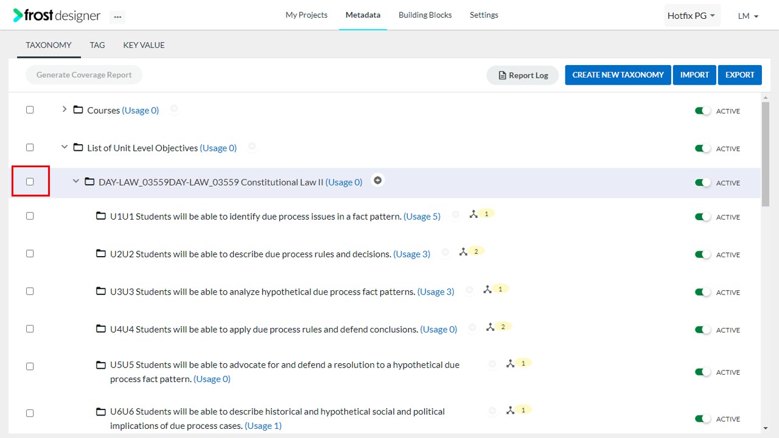
Task: Tick the checkbox for the Courses row
Action: pos(30,110)
